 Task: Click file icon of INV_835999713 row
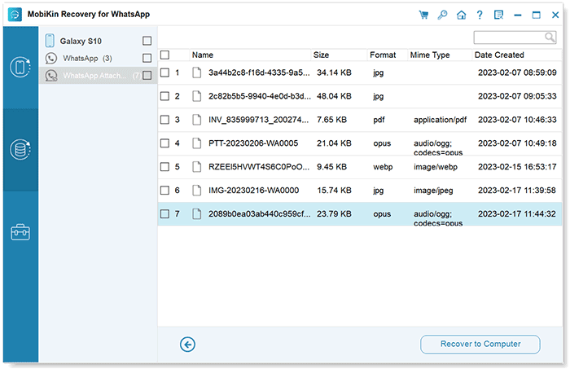(x=197, y=120)
